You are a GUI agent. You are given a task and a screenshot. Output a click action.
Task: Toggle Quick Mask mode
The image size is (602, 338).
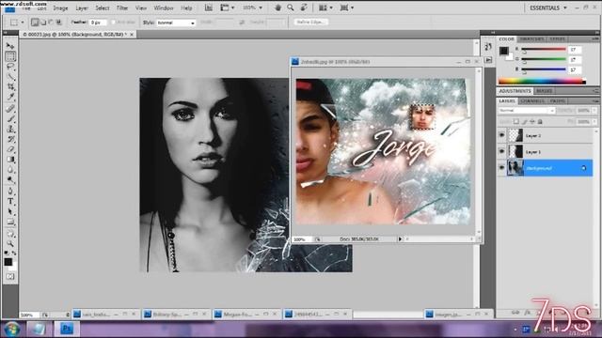pos(10,276)
